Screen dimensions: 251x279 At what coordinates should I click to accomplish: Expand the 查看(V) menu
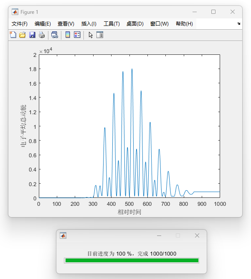pyautogui.click(x=66, y=24)
